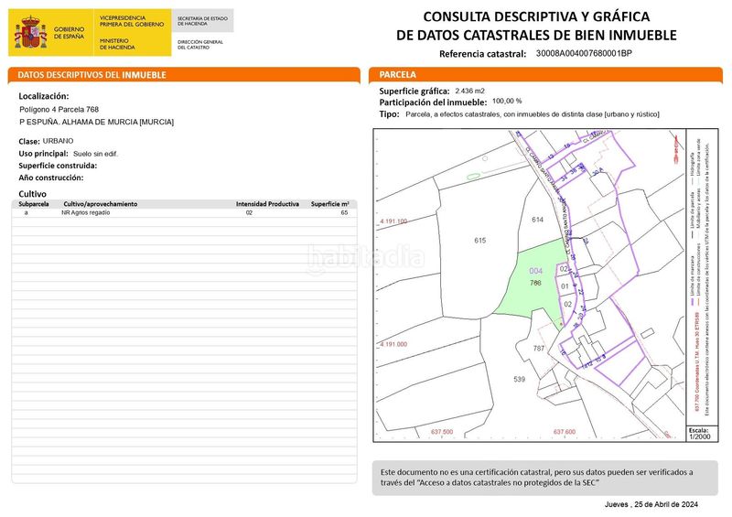Viewport: 732px width, 517px height.
Task: Click the date Jueves, 25 de Abril
Action: [x=651, y=505]
